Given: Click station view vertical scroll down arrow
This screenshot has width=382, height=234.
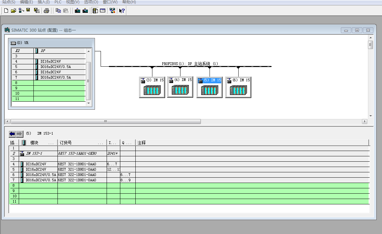Looking at the screenshot, I should (371, 116).
